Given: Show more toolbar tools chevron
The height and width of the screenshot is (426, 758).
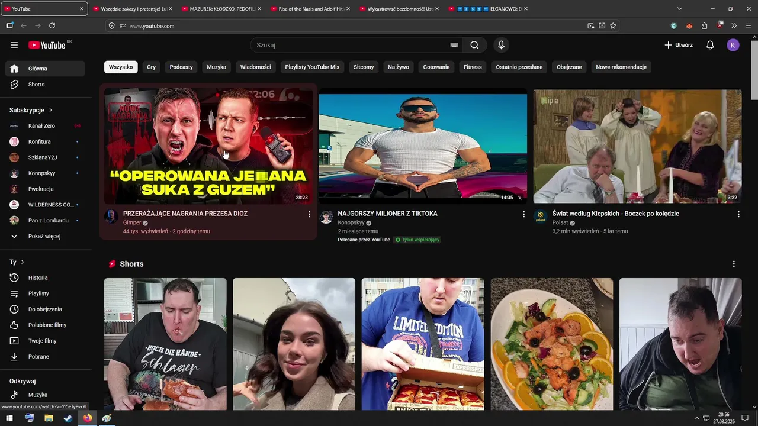Looking at the screenshot, I should click(734, 25).
